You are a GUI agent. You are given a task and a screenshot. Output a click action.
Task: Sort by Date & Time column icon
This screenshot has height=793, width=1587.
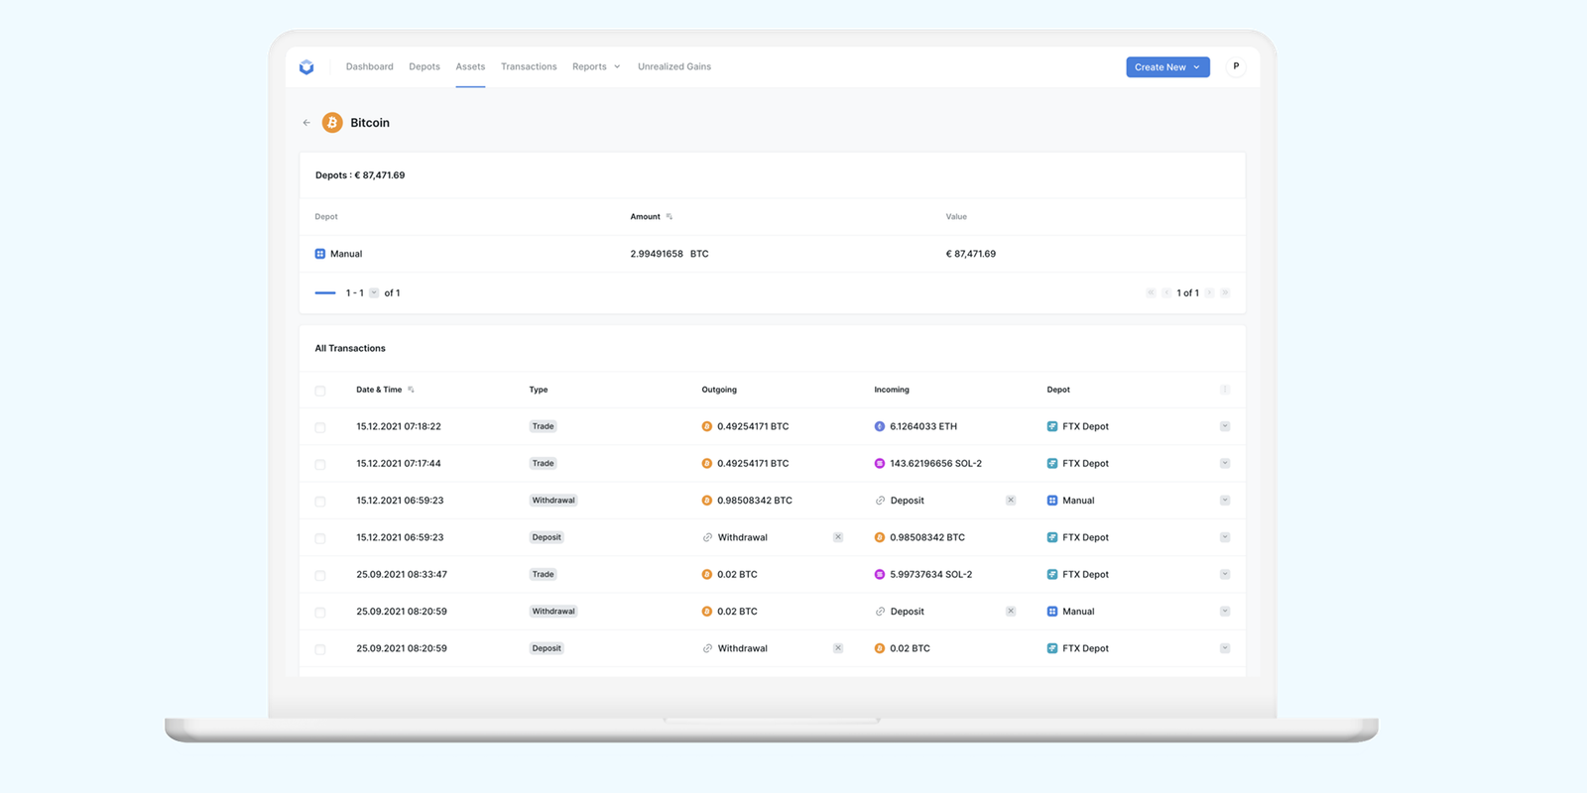411,390
